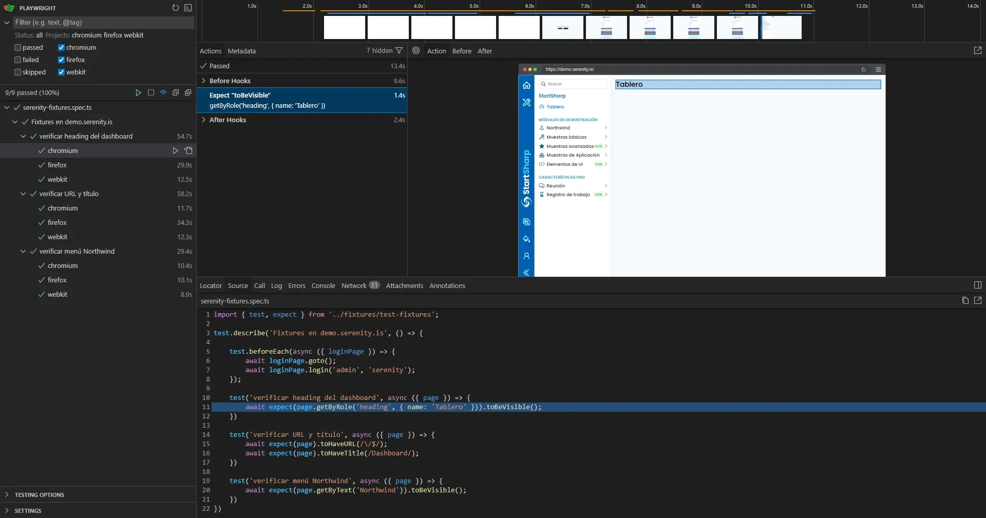Open the Tablero link in the demo app
The width and height of the screenshot is (986, 518).
(555, 107)
